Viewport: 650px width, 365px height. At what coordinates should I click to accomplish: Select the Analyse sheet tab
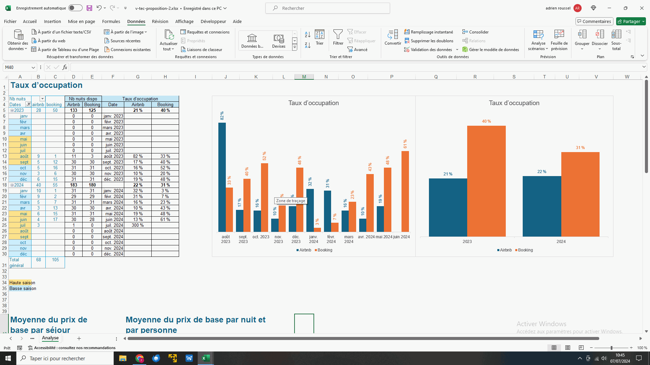(x=50, y=338)
